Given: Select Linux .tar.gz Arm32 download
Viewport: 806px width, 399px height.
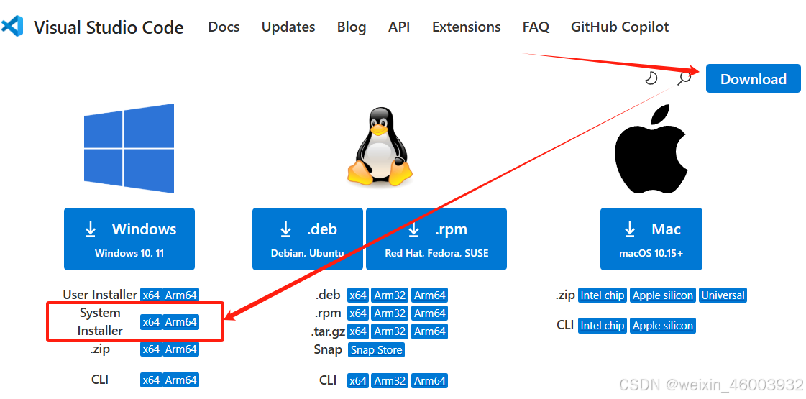Looking at the screenshot, I should point(390,331).
